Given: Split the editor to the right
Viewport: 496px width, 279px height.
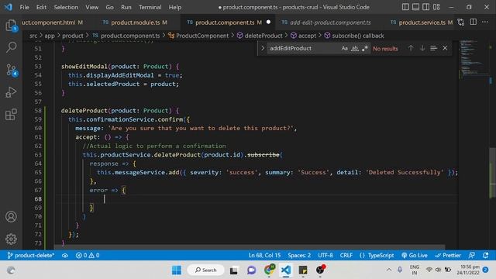Looking at the screenshot, I should click(474, 22).
